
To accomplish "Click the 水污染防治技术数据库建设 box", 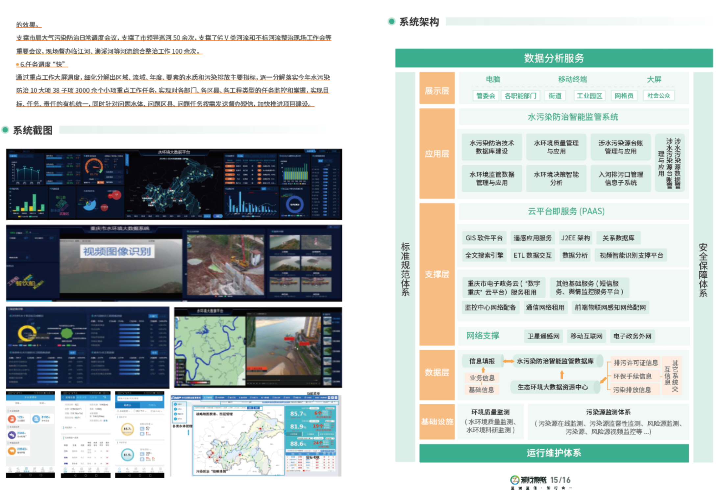I will 492,147.
